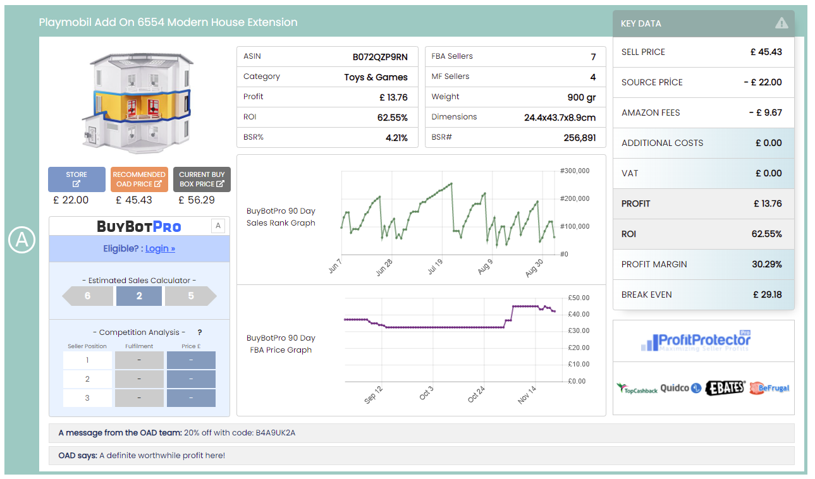Click the KEY DATA panel header
This screenshot has width=815, height=479.
(x=703, y=23)
